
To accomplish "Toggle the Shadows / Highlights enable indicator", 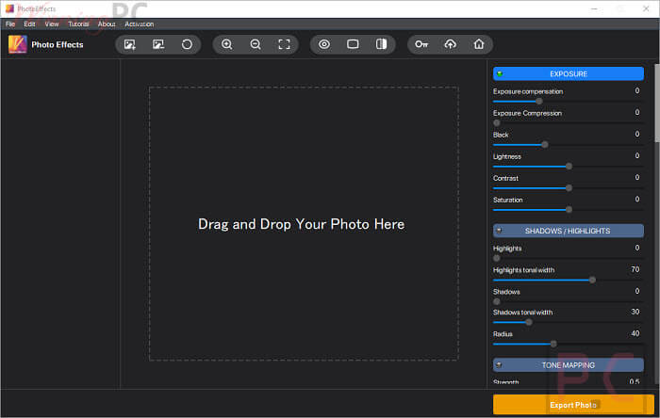I will (x=499, y=231).
